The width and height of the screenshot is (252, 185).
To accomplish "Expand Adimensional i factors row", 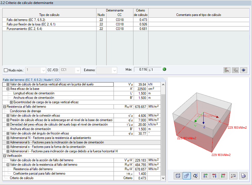I will [x=8, y=151].
